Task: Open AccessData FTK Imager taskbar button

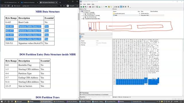Action: click(111, 102)
